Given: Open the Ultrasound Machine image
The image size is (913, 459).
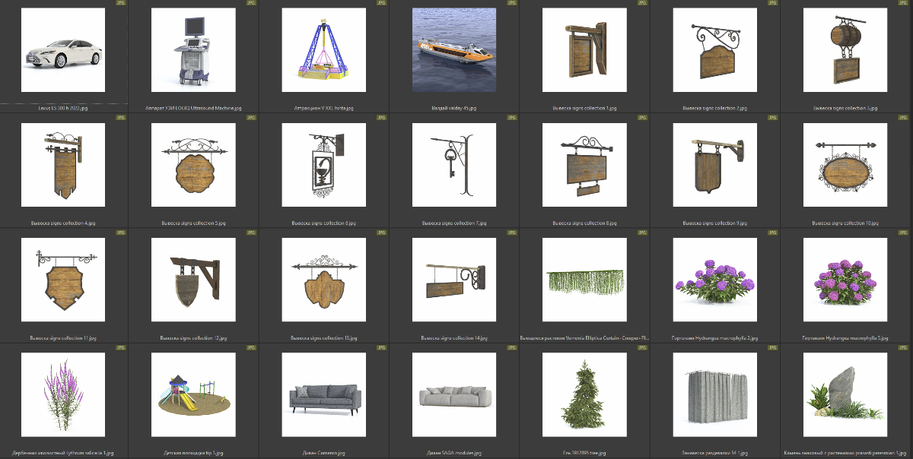Looking at the screenshot, I should (x=193, y=51).
